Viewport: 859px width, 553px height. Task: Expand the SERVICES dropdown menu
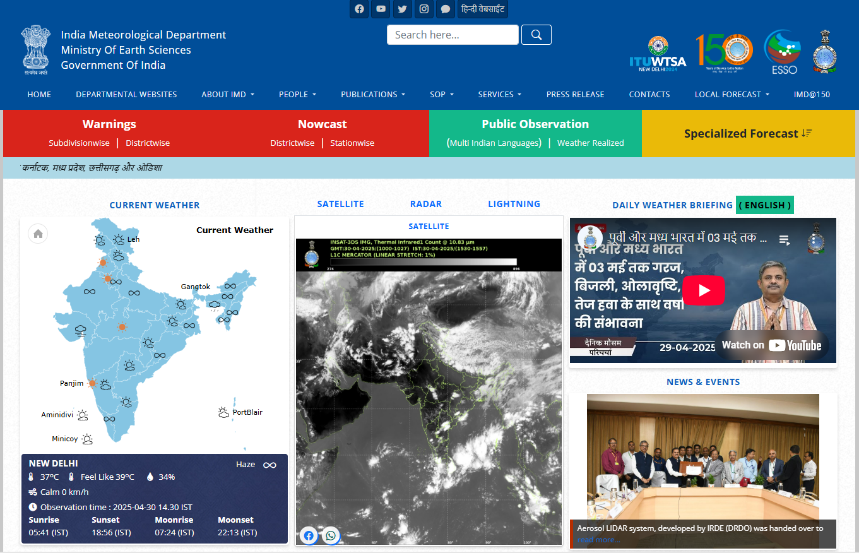coord(500,94)
